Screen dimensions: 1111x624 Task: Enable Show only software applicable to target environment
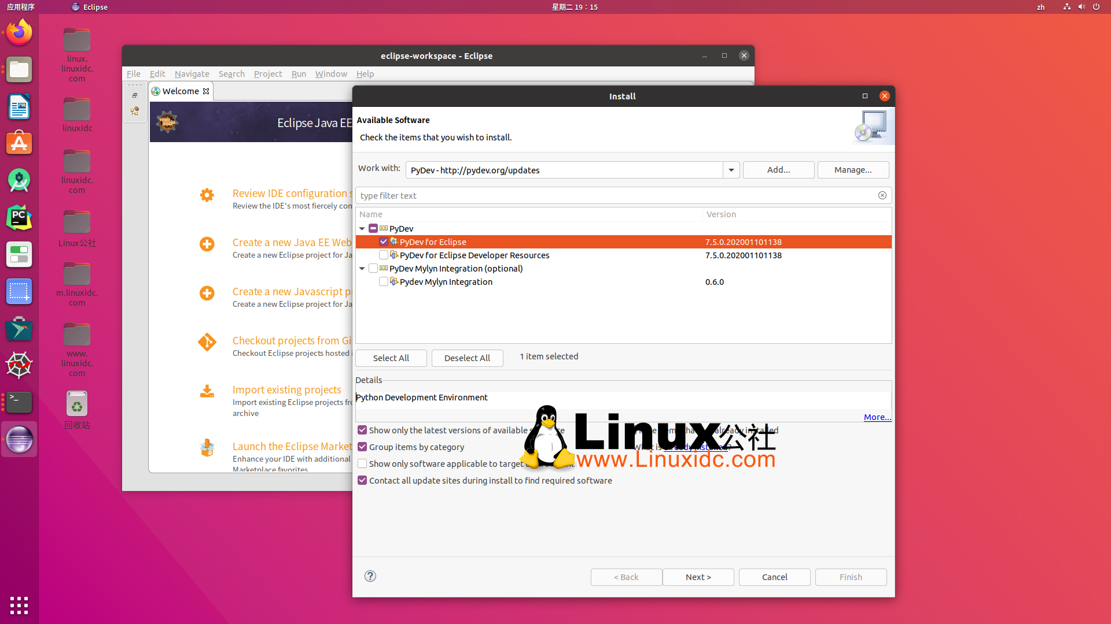(362, 463)
